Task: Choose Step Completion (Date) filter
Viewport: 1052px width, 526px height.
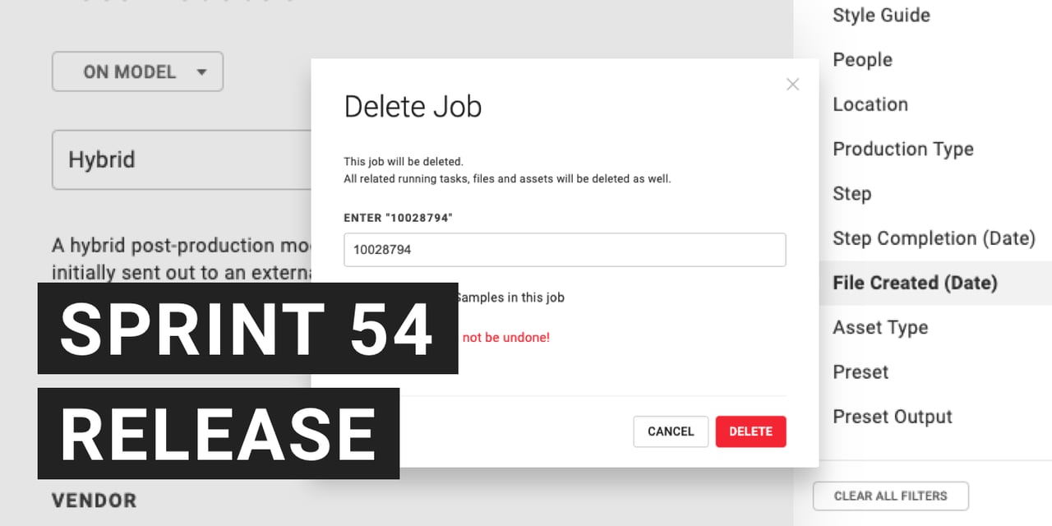Action: click(934, 238)
